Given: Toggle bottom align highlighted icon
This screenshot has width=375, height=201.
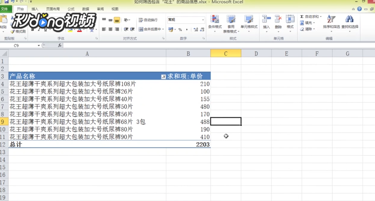Looking at the screenshot, I should (117, 20).
